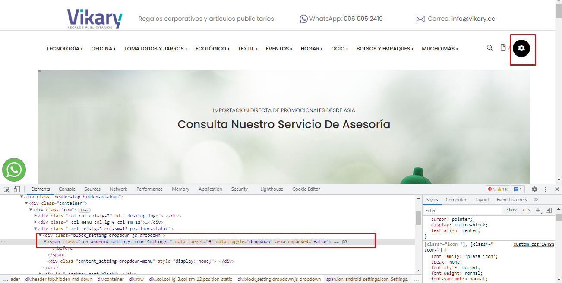Open the OFICINA menu
The width and height of the screenshot is (562, 283).
click(104, 49)
